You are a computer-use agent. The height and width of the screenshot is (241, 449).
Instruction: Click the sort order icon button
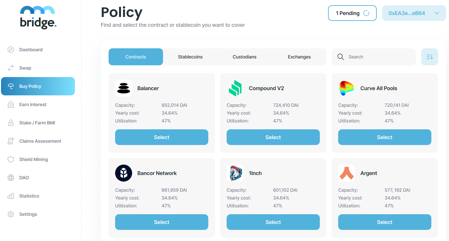429,57
